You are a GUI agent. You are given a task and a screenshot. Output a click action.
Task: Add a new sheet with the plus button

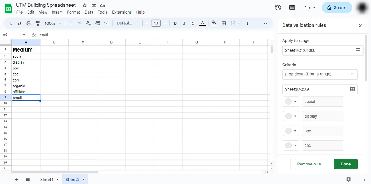pyautogui.click(x=16, y=179)
